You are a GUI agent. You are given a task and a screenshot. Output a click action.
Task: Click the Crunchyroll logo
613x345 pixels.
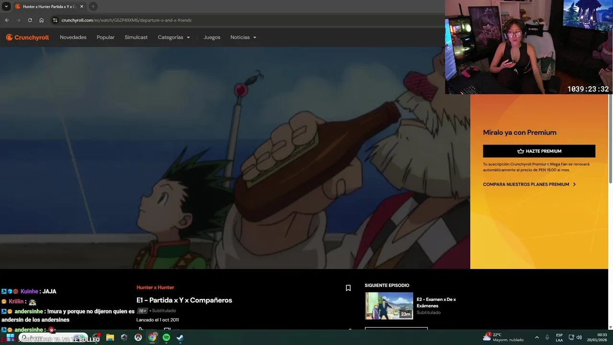click(x=27, y=37)
